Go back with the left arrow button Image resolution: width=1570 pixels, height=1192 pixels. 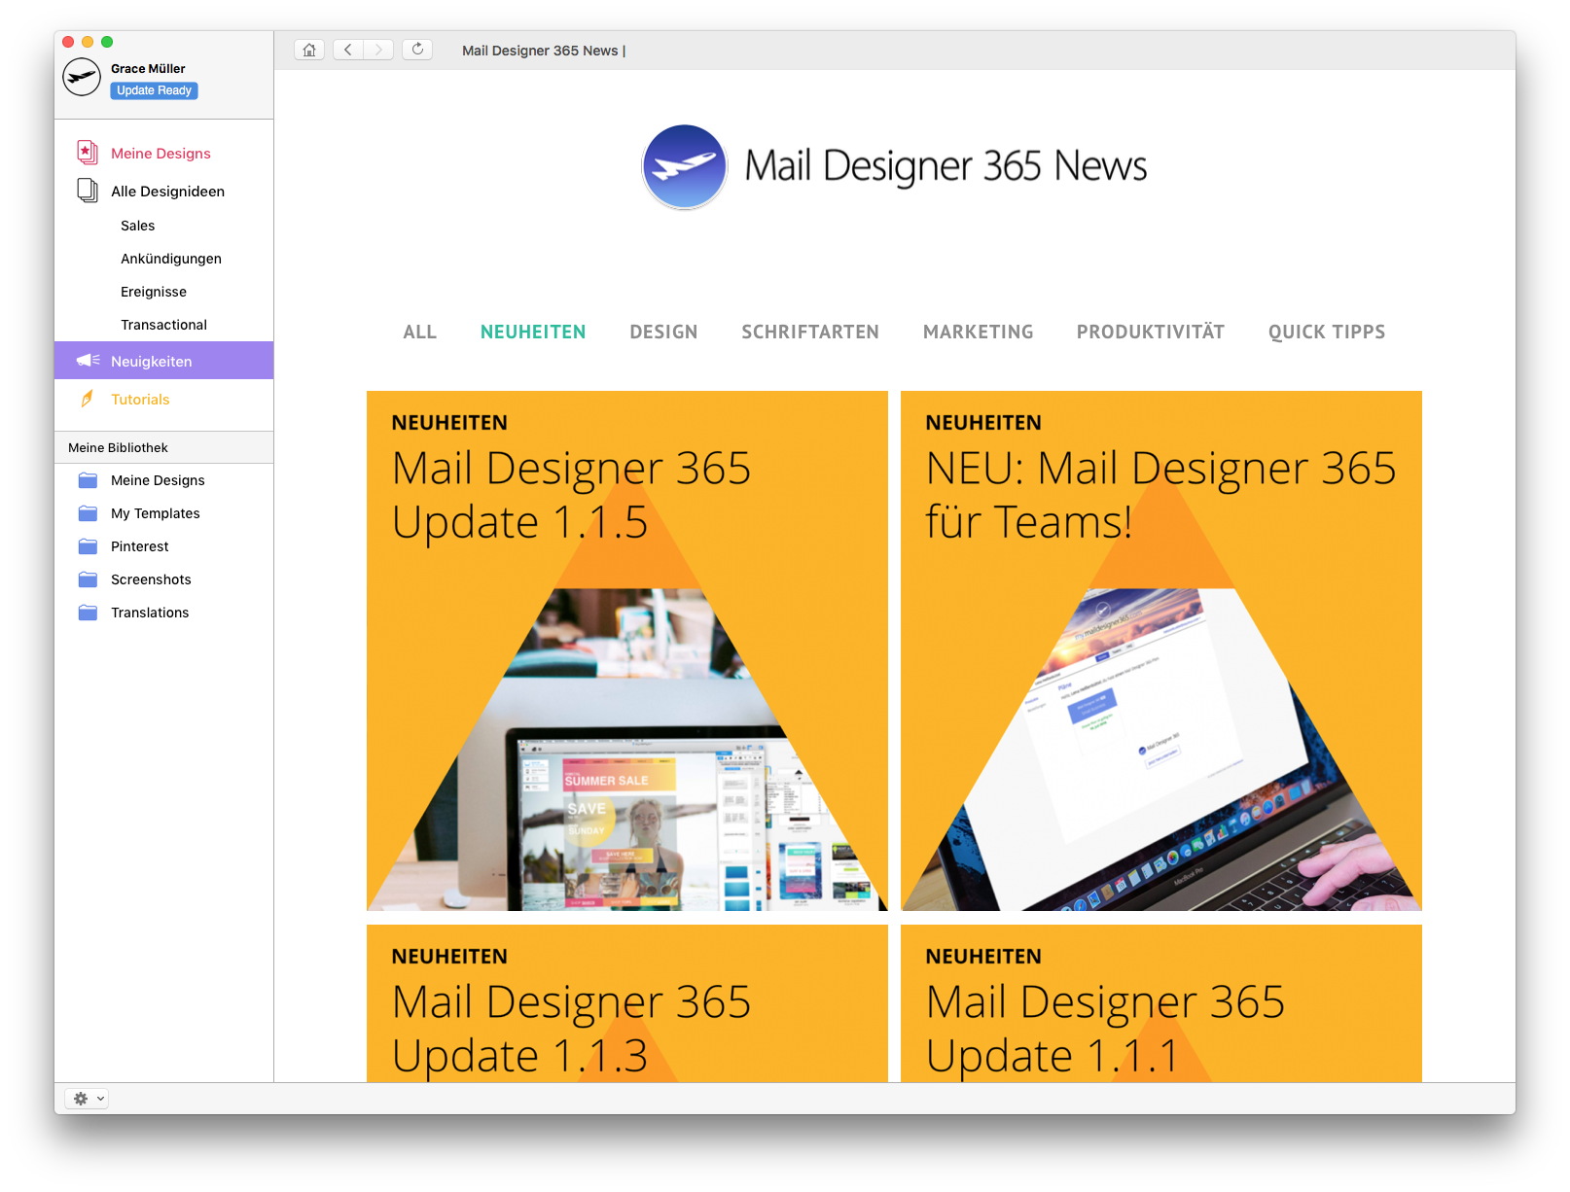pyautogui.click(x=348, y=50)
